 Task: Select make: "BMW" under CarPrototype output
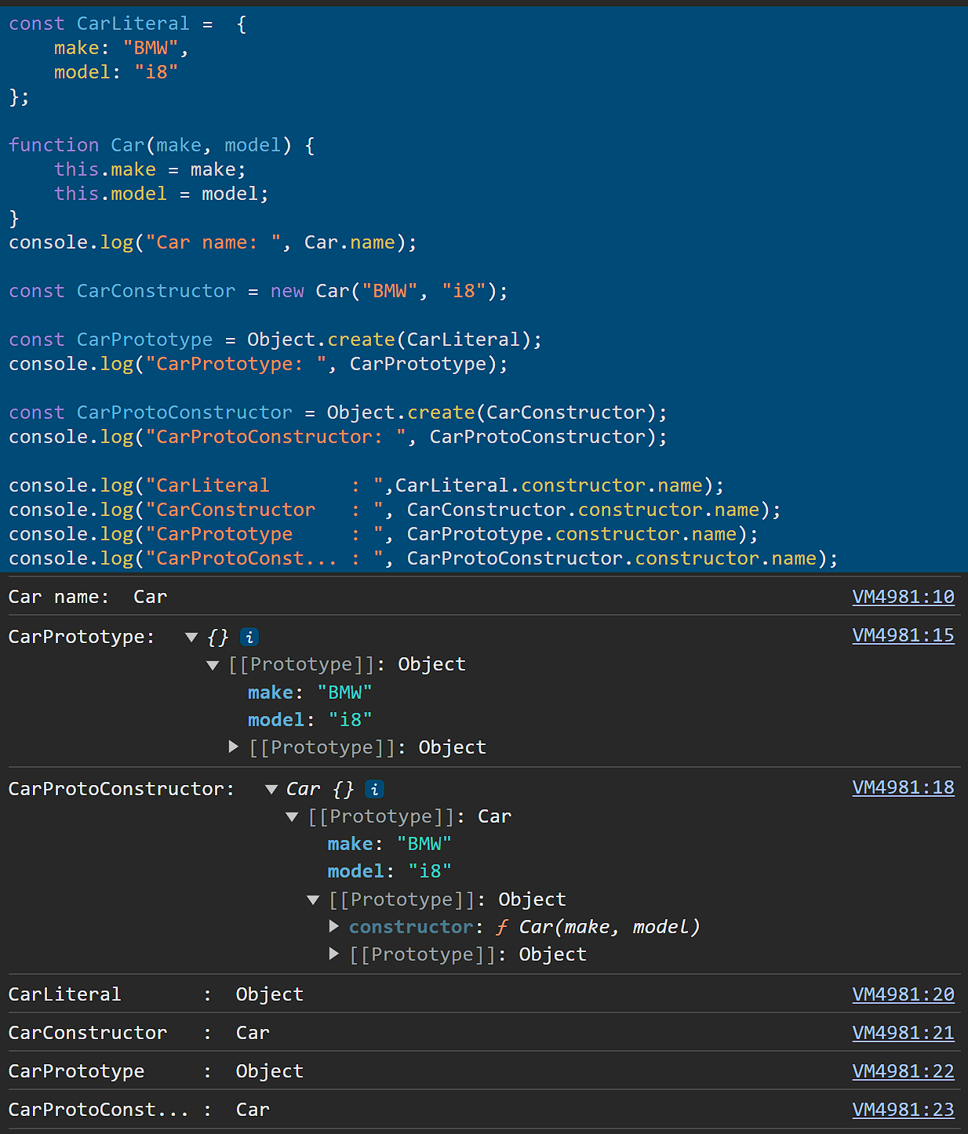click(310, 692)
